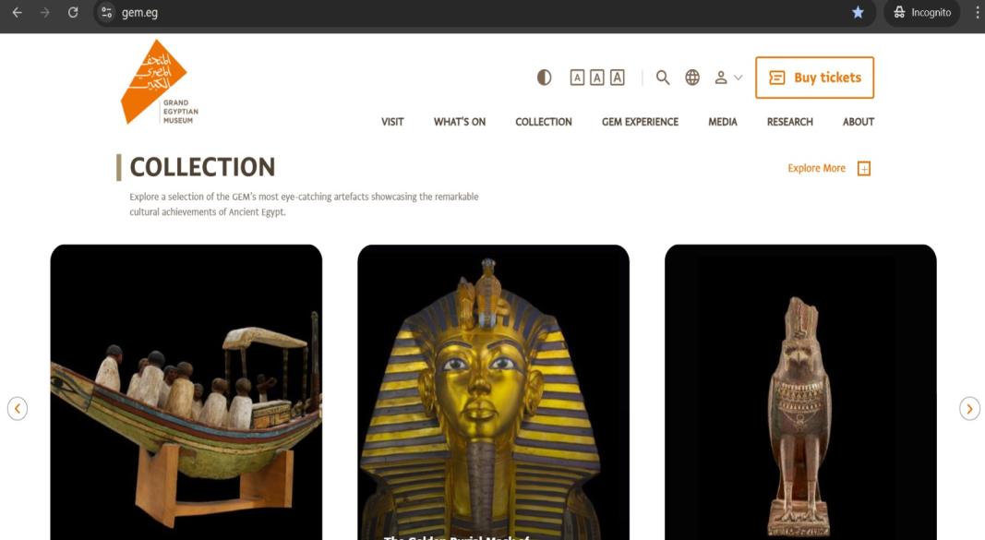Open the VISIT menu
Image resolution: width=985 pixels, height=540 pixels.
(392, 122)
